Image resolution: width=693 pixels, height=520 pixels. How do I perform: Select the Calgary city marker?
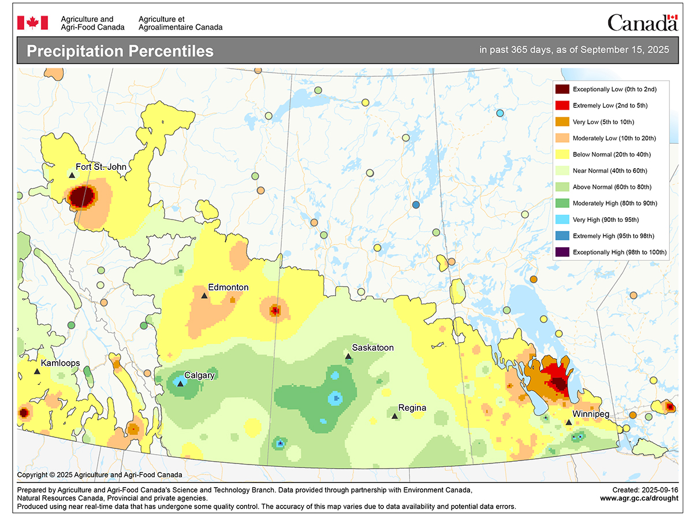click(x=180, y=383)
